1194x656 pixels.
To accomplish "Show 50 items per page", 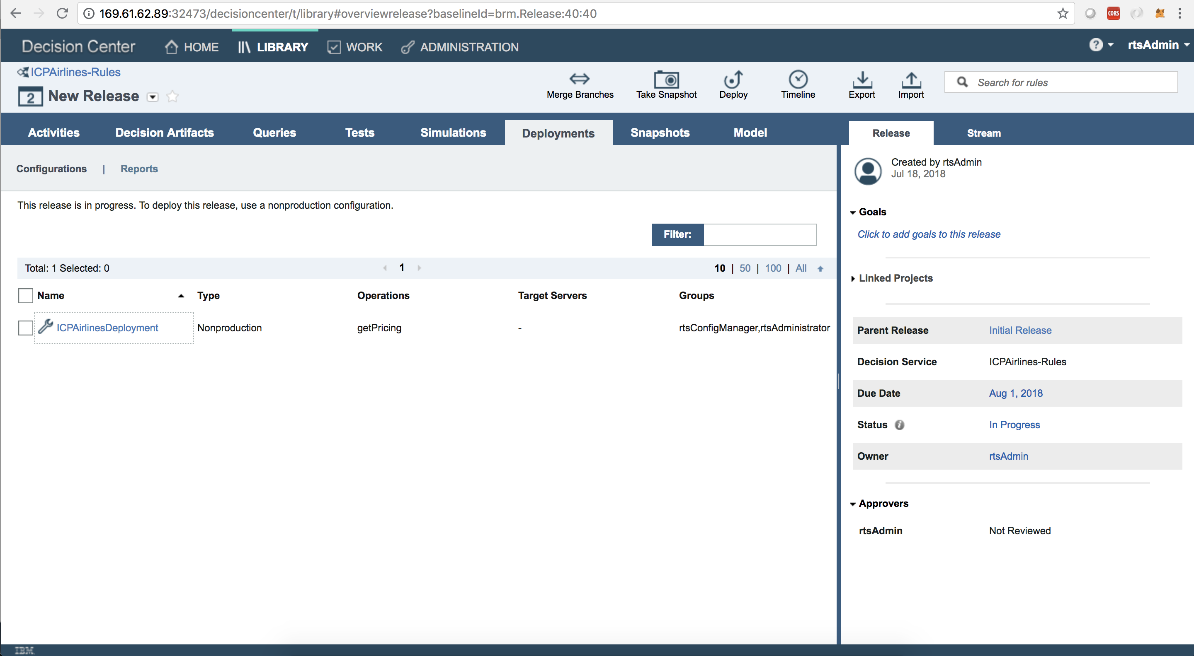I will pos(745,268).
